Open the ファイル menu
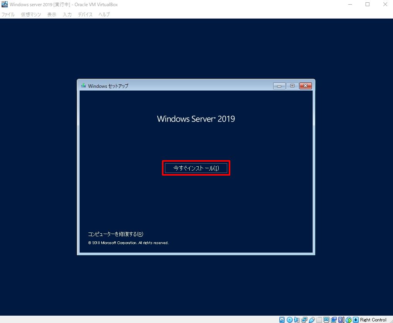 click(8, 15)
